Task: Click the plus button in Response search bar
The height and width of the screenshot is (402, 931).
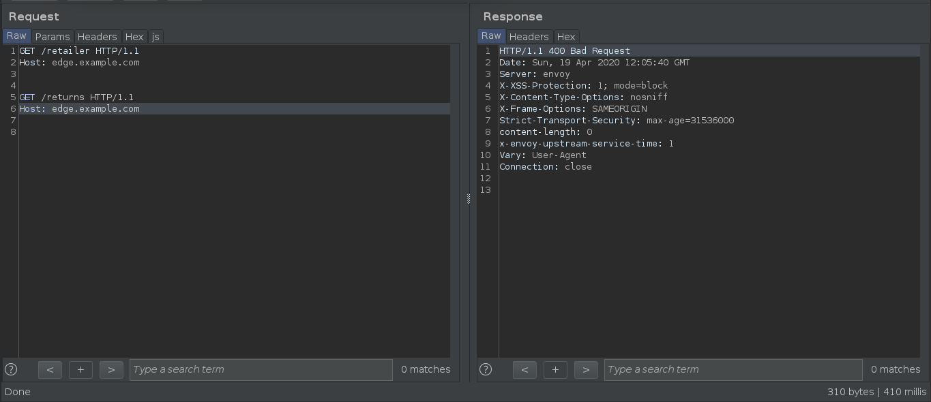Action: click(555, 369)
